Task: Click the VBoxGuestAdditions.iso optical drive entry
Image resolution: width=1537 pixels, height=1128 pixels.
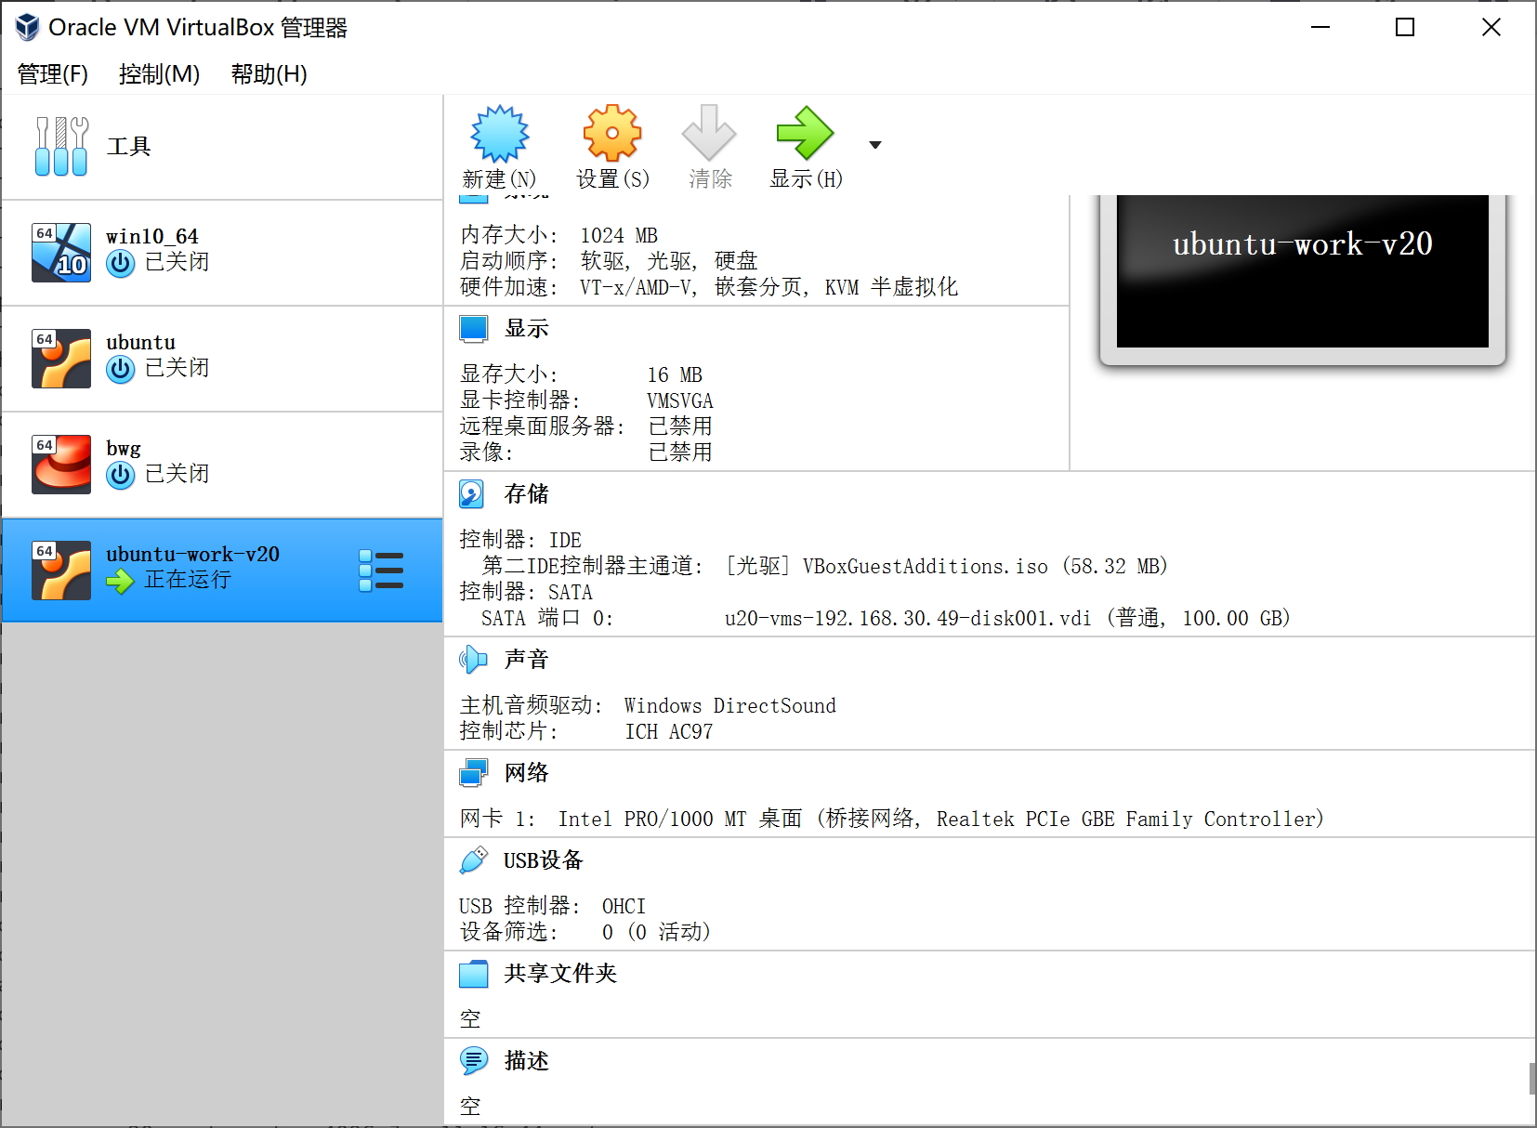Action: 920,566
